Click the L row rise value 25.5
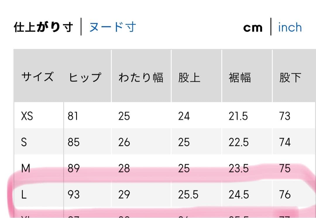This screenshot has width=316, height=218. point(188,195)
